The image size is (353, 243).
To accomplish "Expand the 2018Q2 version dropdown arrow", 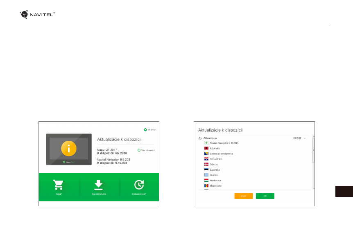I will (305, 138).
